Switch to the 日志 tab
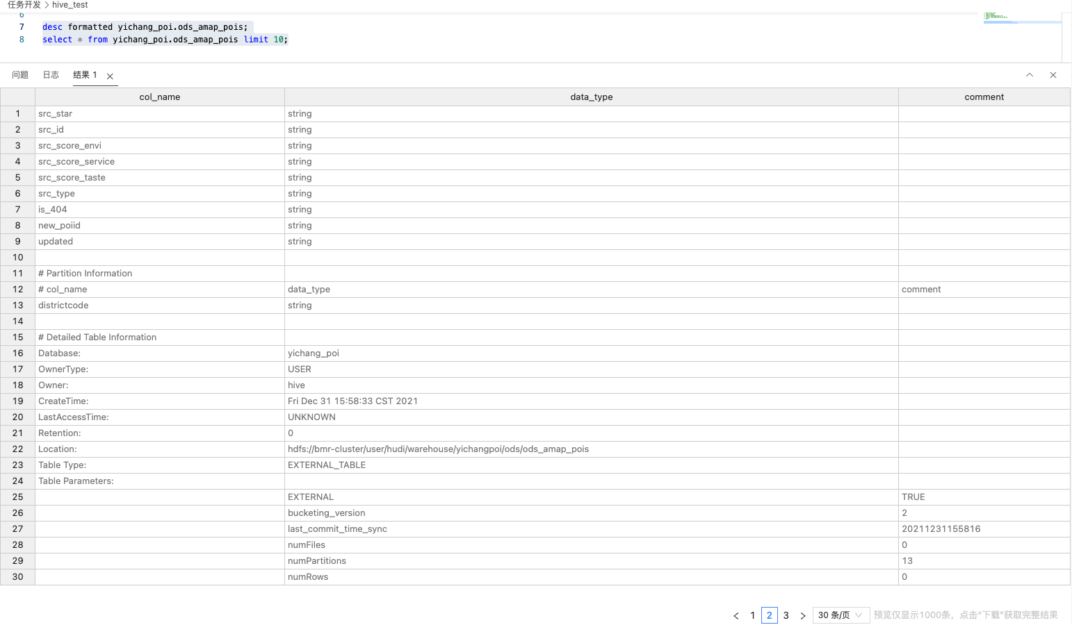The width and height of the screenshot is (1072, 625). click(x=51, y=75)
